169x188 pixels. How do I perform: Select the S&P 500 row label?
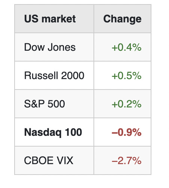pos(44,104)
